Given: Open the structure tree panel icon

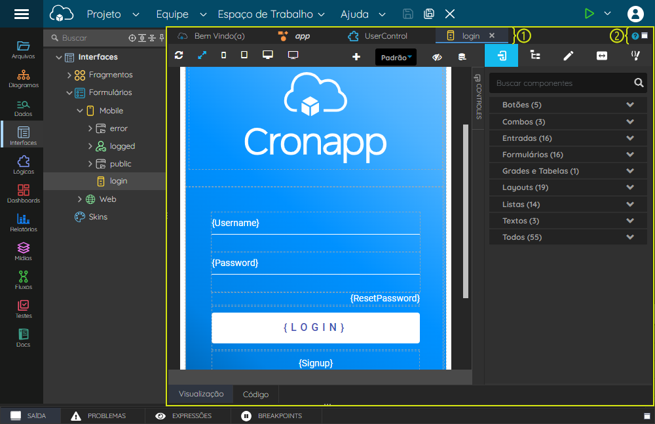Looking at the screenshot, I should tap(535, 56).
